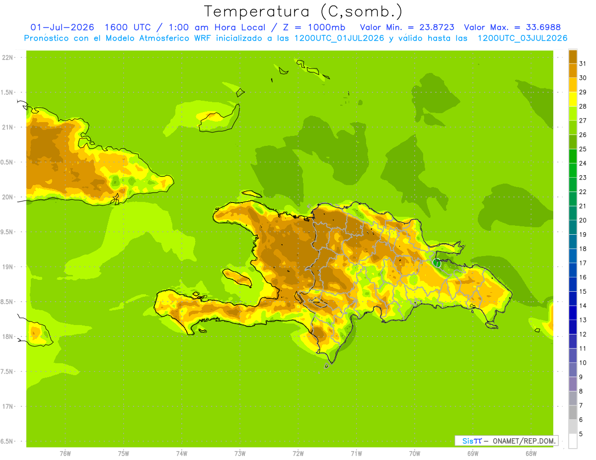Click the legend value "16"
596x460 pixels.
[583, 277]
